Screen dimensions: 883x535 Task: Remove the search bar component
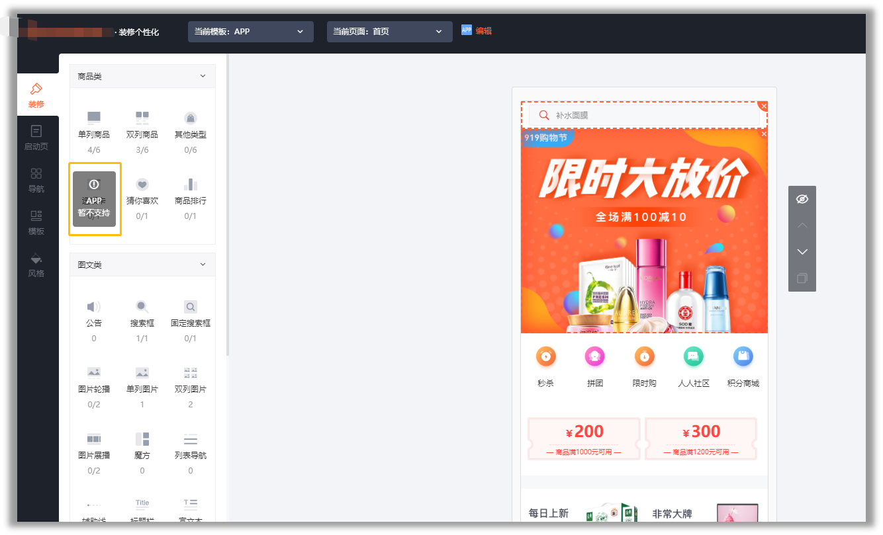point(764,106)
